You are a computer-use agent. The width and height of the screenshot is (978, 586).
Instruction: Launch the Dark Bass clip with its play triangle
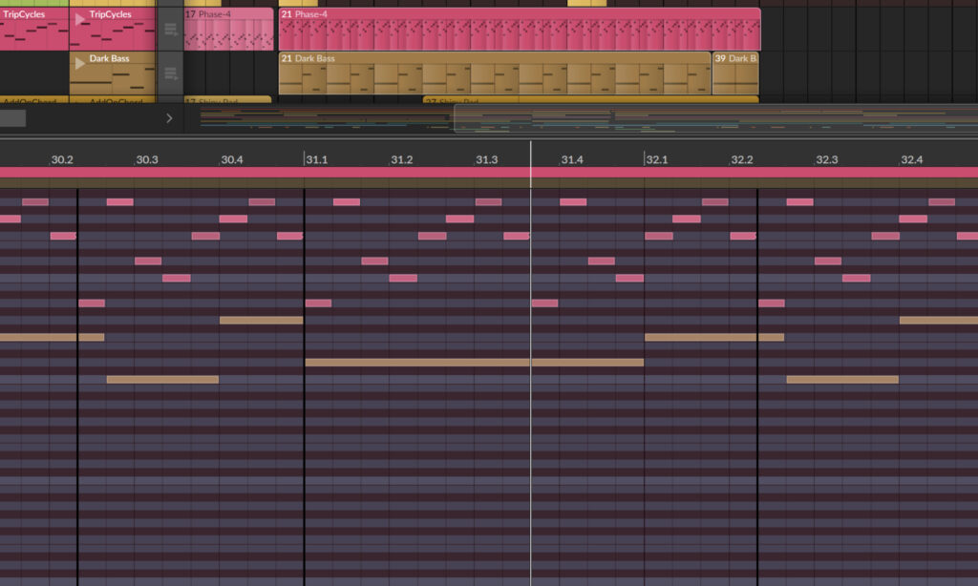(x=80, y=63)
